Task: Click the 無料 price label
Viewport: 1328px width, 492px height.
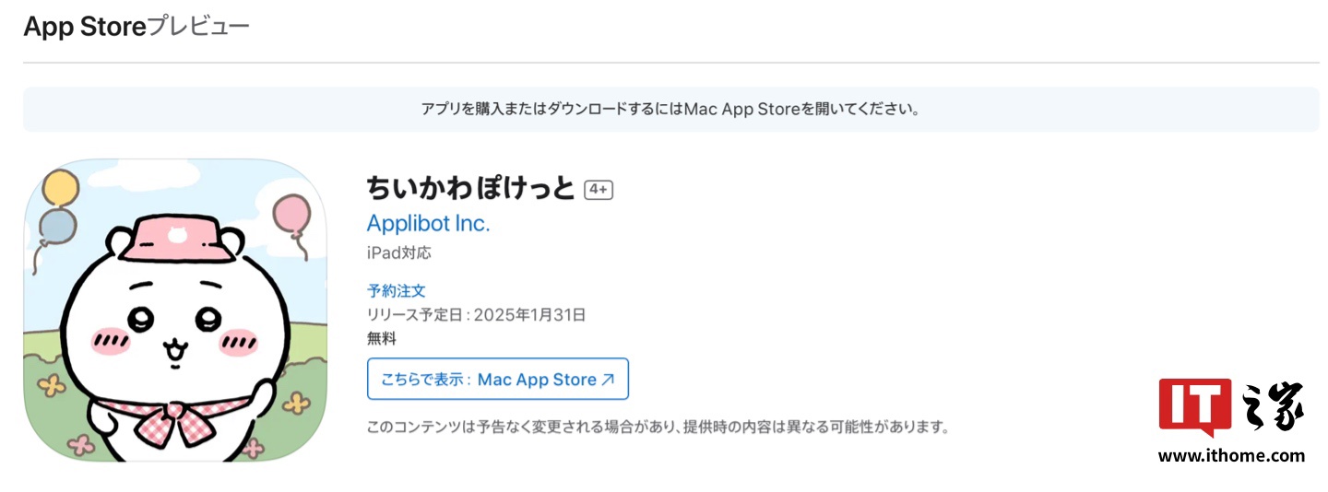Action: [x=382, y=338]
